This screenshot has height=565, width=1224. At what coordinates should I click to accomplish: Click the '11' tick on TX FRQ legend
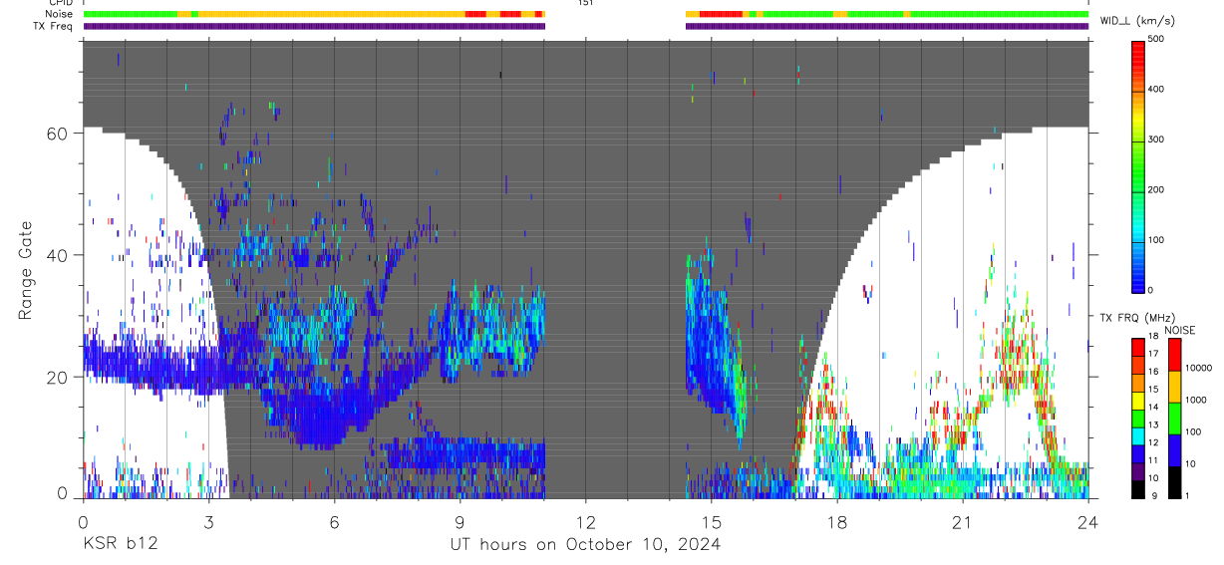pyautogui.click(x=1153, y=460)
